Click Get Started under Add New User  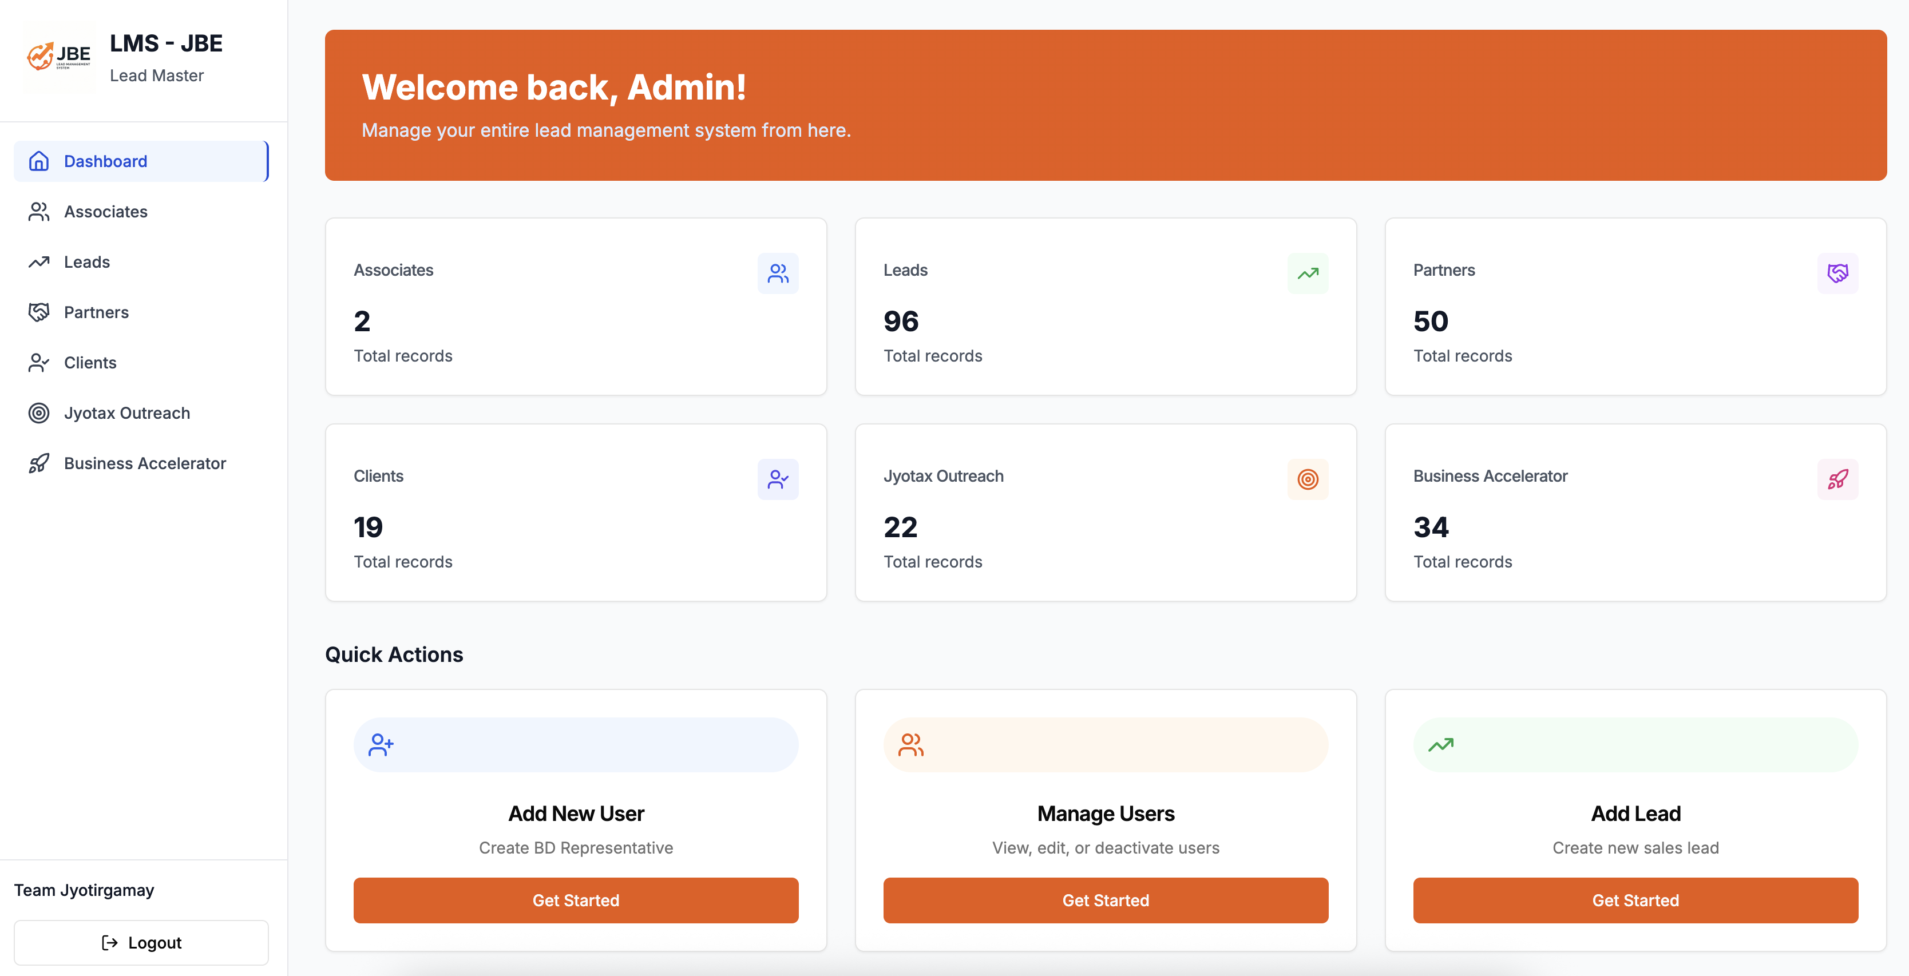(x=576, y=900)
